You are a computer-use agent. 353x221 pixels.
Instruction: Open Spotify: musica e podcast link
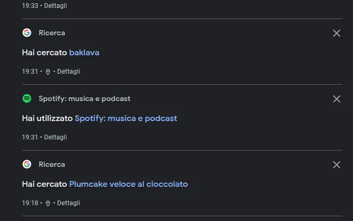click(126, 118)
